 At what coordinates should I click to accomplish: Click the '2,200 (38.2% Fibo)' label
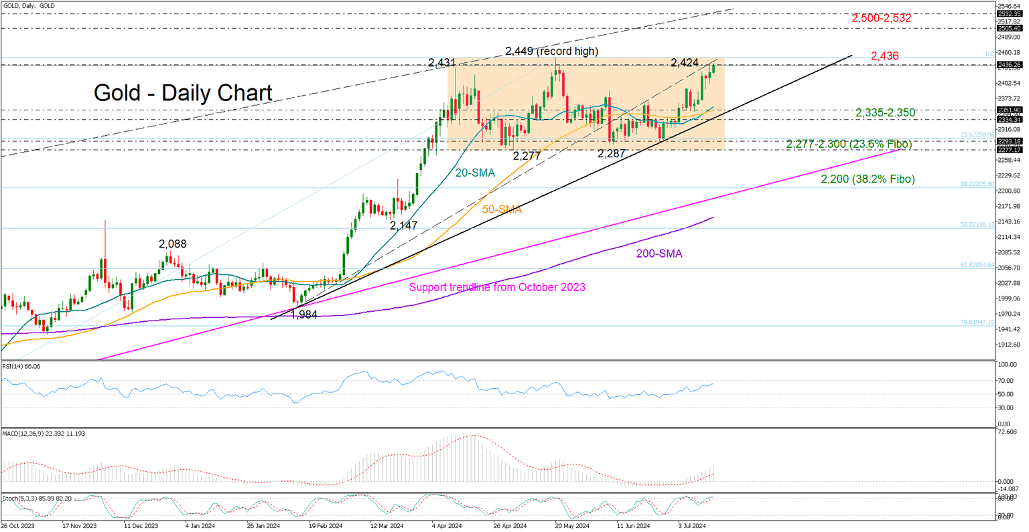point(867,179)
